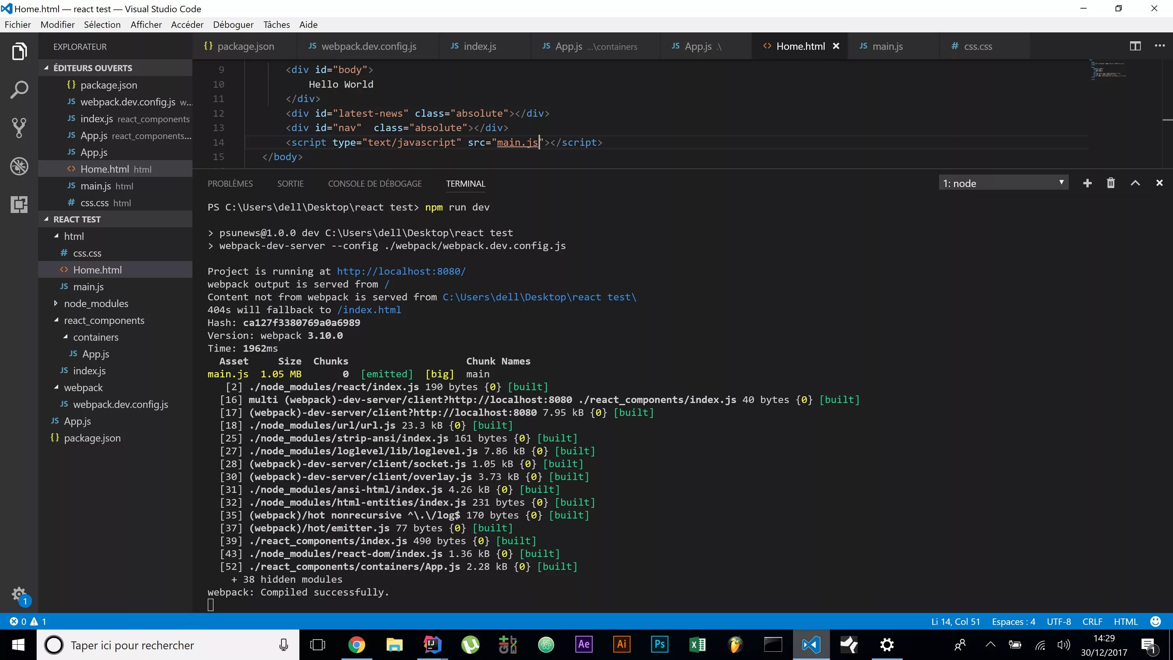This screenshot has height=660, width=1173.
Task: Click the CRLF line ending button
Action: tap(1092, 622)
